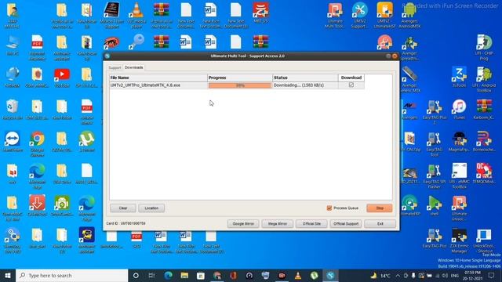Viewport: 502px width, 282px height.
Task: Open File Explorer from the taskbar
Action: coord(184,276)
